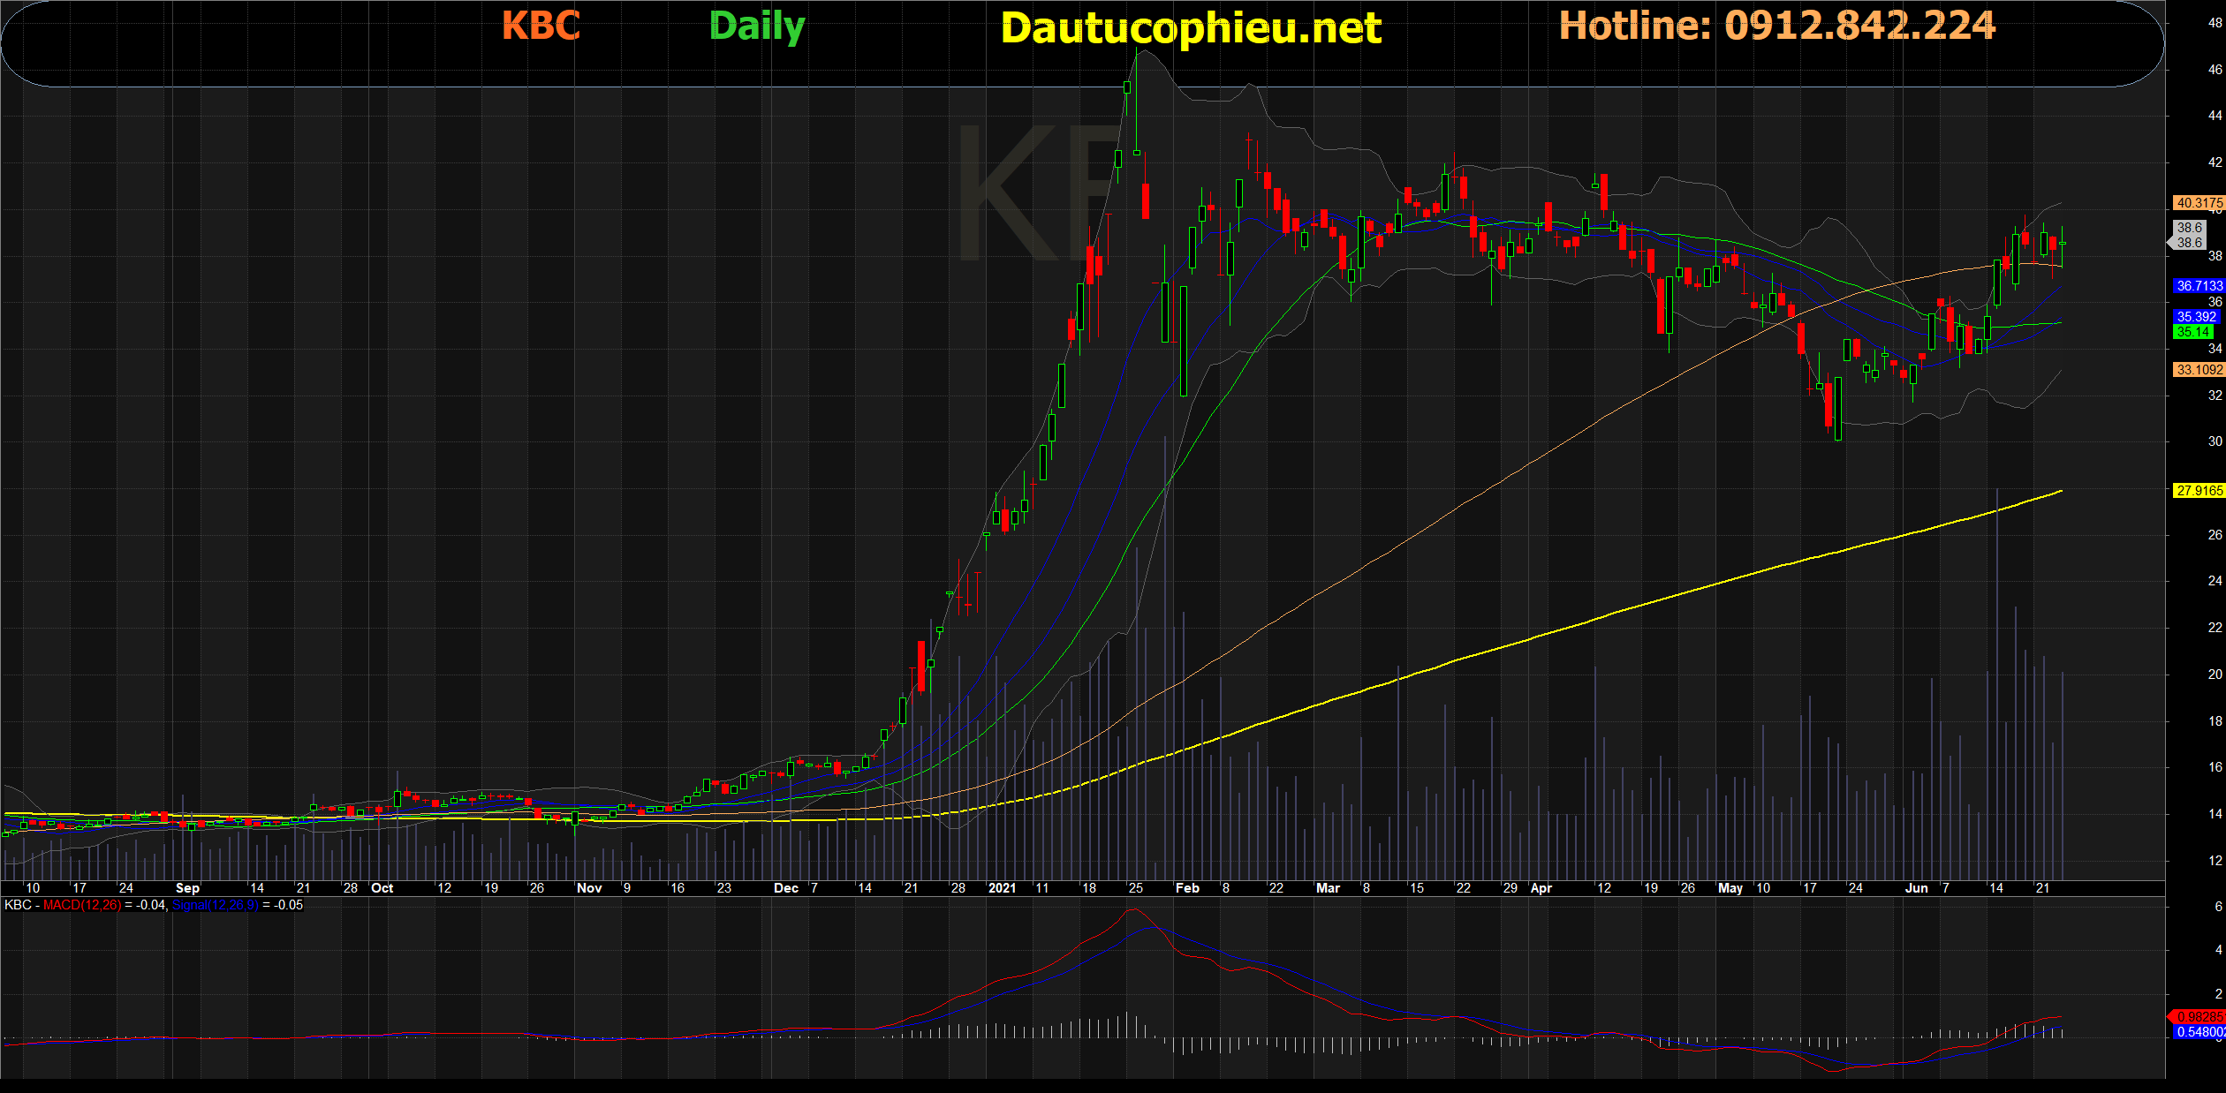Select the Daily timeframe label
This screenshot has height=1093, width=2226.
point(757,26)
